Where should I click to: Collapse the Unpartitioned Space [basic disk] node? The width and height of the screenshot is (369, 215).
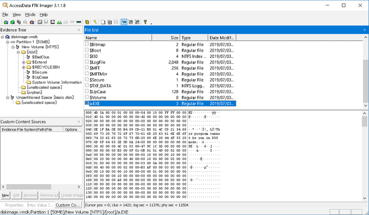pyautogui.click(x=7, y=97)
